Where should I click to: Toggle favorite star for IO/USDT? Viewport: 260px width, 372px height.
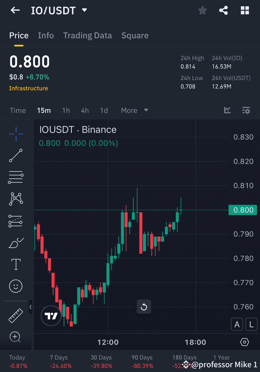(202, 10)
